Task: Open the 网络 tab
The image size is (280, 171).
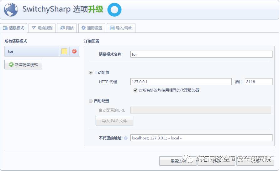Action: 67,28
